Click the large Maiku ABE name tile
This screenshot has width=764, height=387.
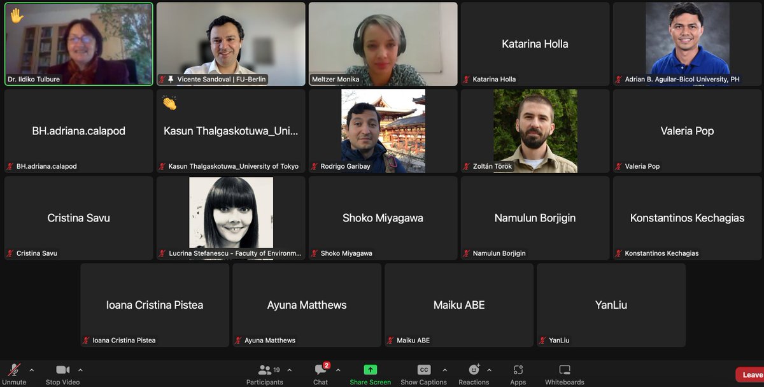pos(459,306)
